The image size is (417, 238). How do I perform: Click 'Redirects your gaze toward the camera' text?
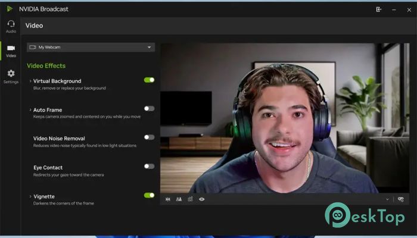[x=69, y=175]
